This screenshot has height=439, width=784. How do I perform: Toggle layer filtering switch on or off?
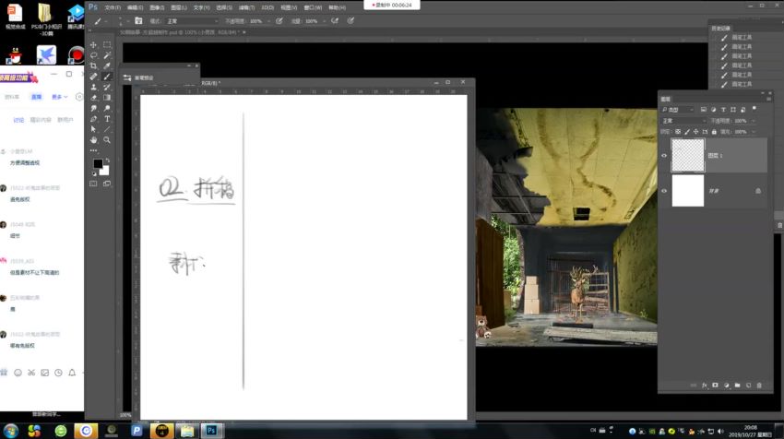click(754, 109)
